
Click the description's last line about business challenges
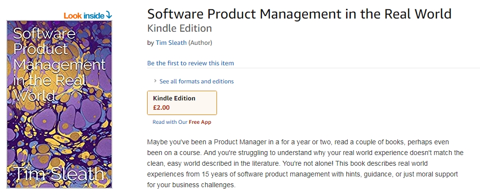pyautogui.click(x=191, y=185)
